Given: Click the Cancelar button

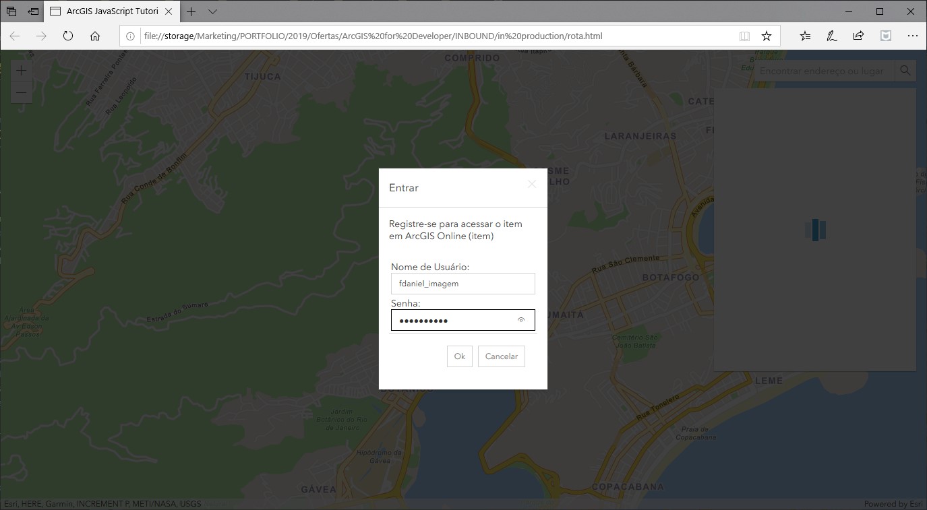Looking at the screenshot, I should coord(501,356).
